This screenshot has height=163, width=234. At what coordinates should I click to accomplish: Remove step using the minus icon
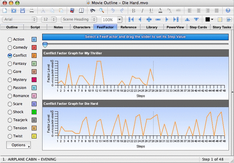click(x=158, y=19)
